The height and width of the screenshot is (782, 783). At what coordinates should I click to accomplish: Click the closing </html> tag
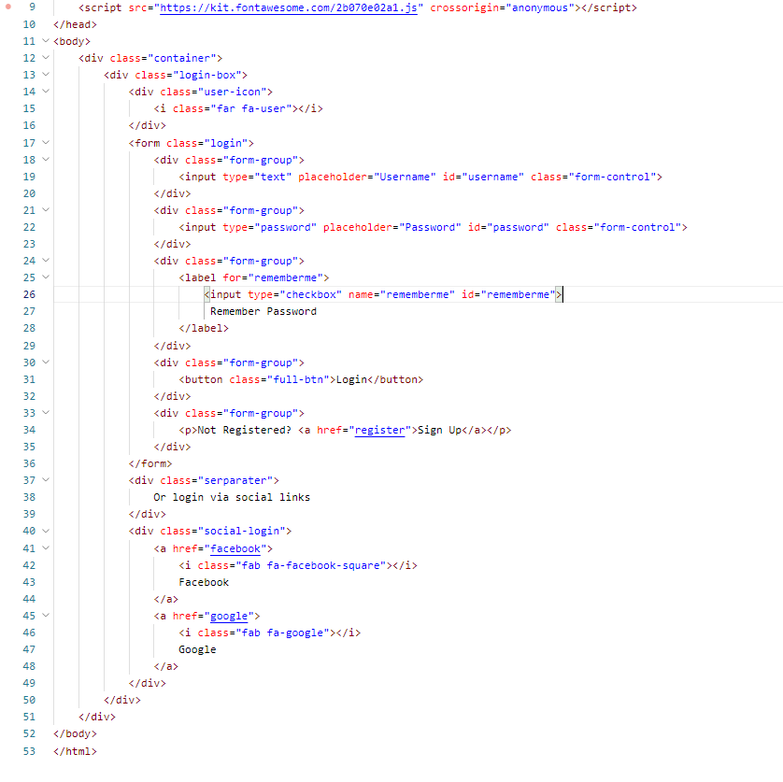[75, 751]
